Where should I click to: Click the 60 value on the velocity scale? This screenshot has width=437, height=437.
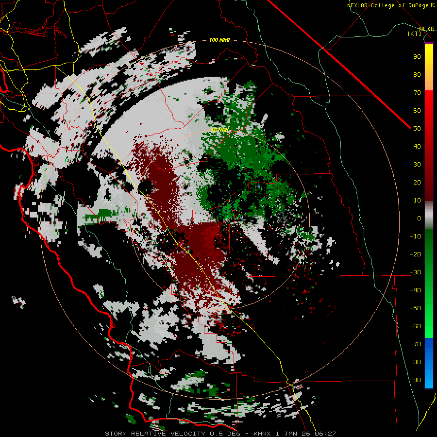tap(417, 110)
